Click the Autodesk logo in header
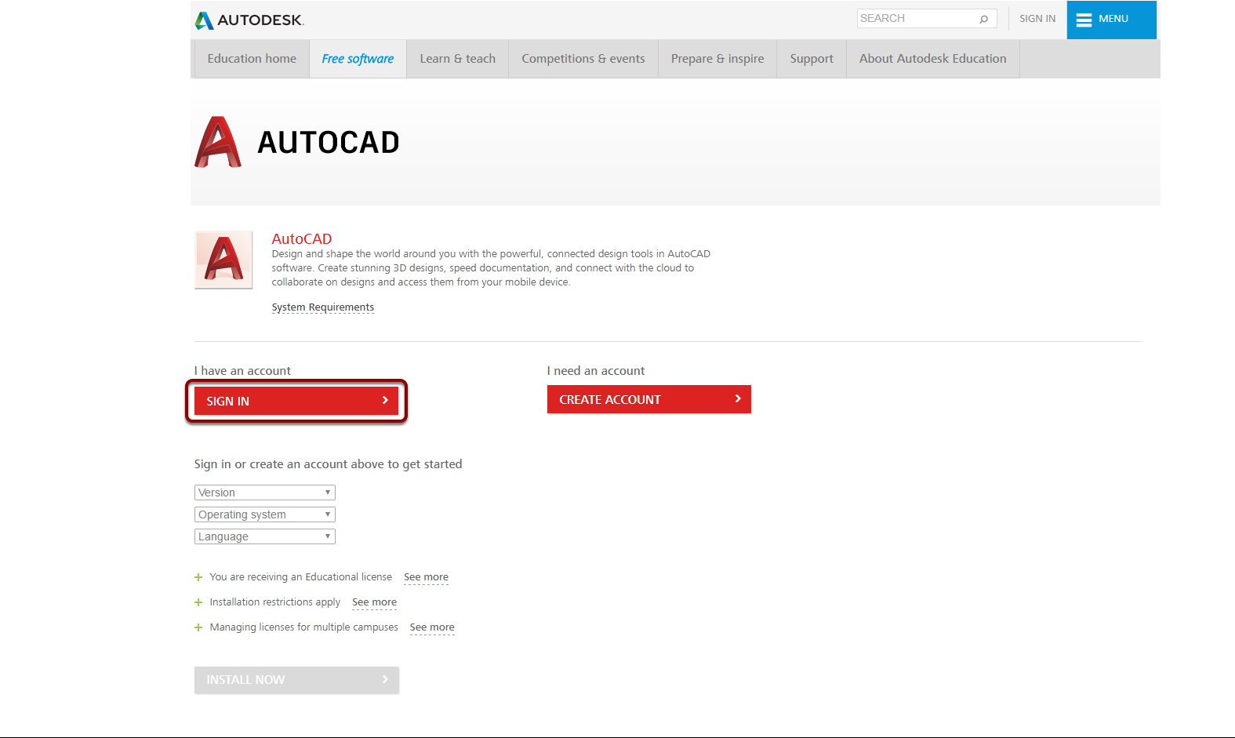This screenshot has height=738, width=1235. coord(249,20)
